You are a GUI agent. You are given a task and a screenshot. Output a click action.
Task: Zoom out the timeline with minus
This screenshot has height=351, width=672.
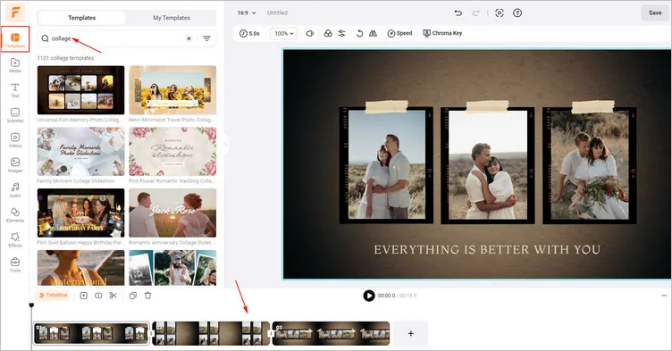click(664, 296)
